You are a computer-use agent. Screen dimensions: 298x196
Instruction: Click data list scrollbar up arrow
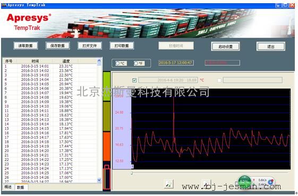click(x=99, y=61)
